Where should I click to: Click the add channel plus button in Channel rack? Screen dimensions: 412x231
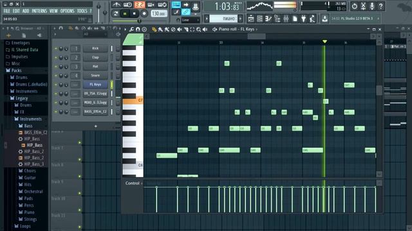click(x=96, y=126)
